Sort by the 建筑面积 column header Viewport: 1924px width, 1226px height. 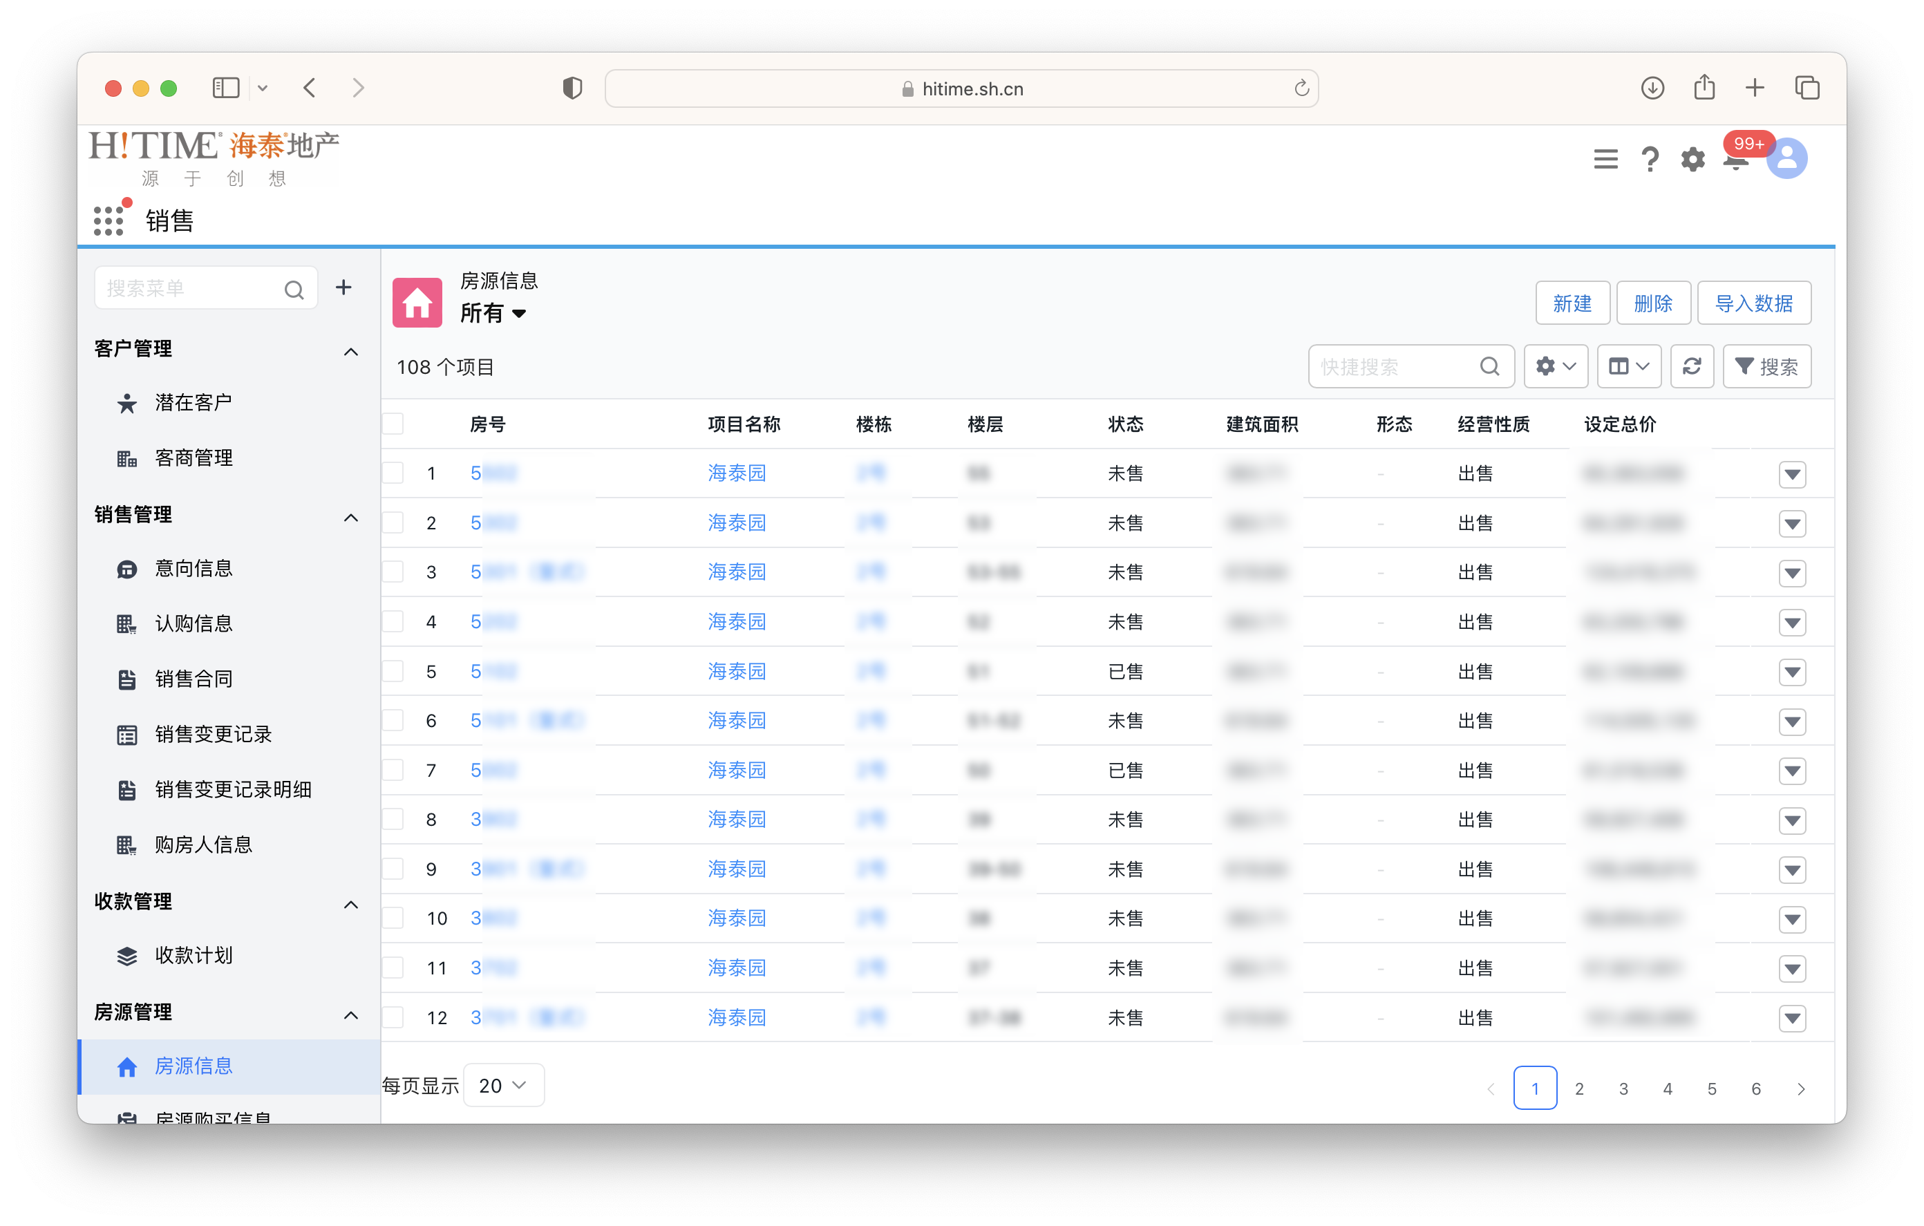pos(1262,424)
